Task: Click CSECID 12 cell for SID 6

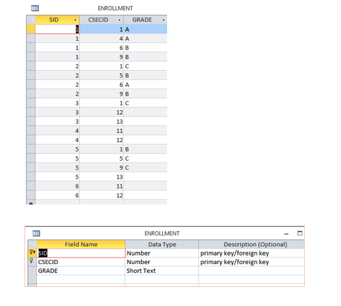Action: point(101,196)
